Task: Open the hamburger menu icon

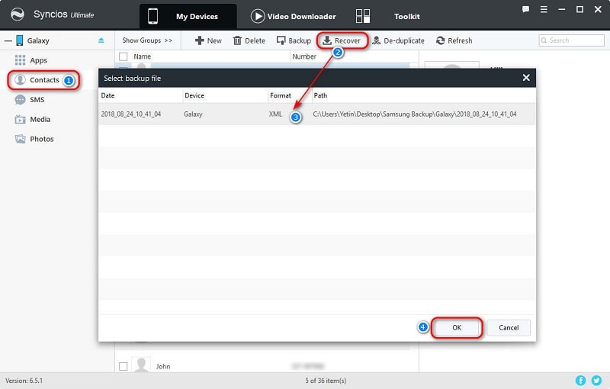Action: pyautogui.click(x=544, y=9)
